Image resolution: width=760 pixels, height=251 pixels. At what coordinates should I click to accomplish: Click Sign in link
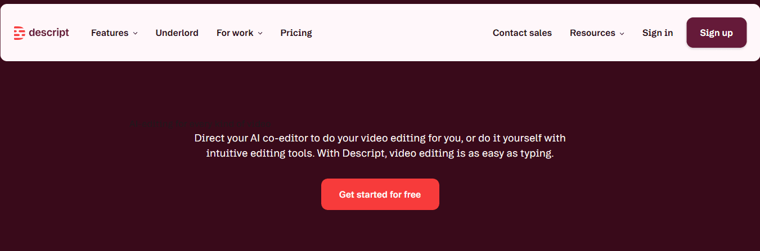click(658, 33)
